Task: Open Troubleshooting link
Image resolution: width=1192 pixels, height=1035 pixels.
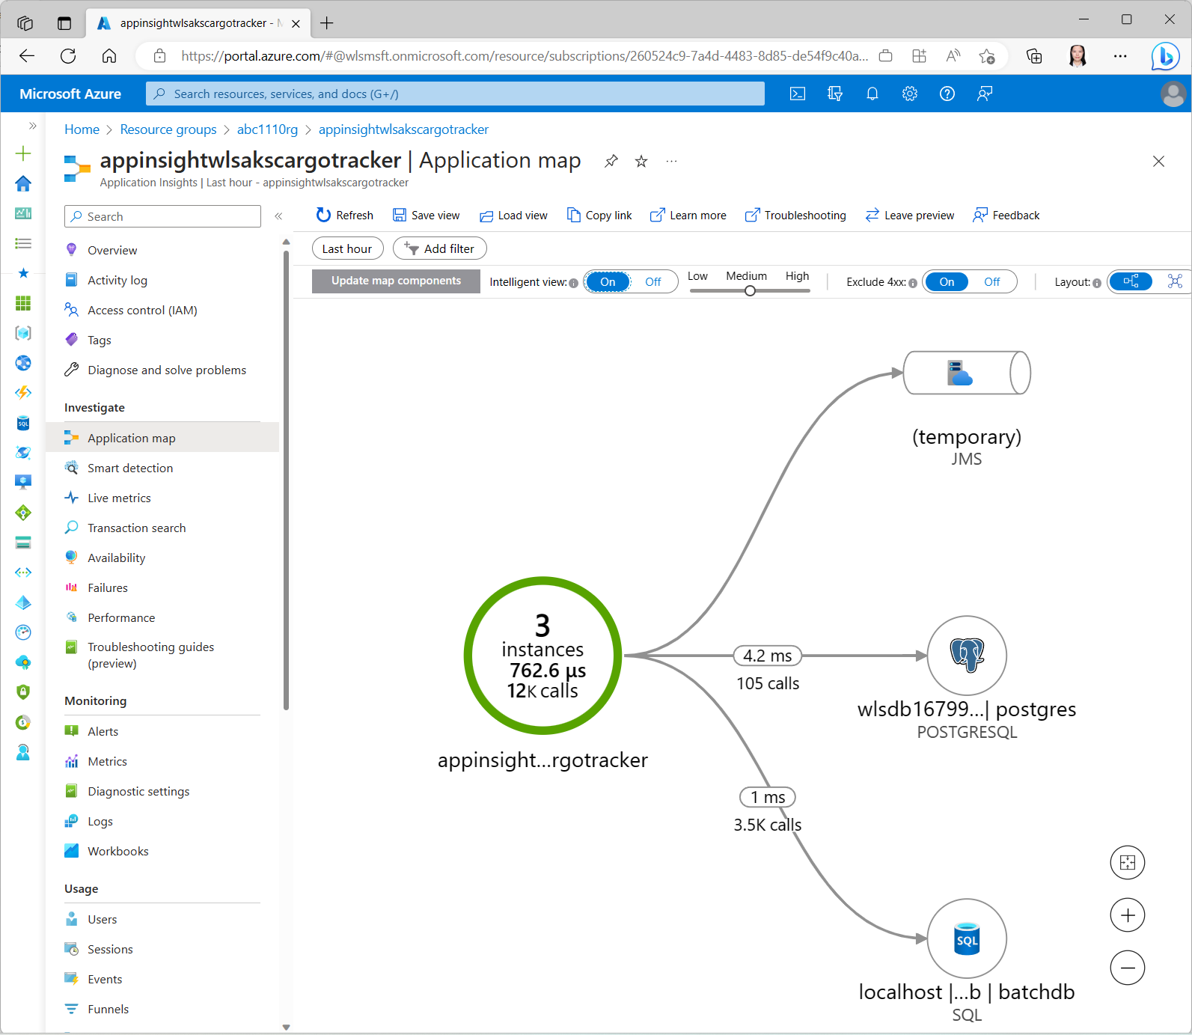Action: [x=795, y=216]
